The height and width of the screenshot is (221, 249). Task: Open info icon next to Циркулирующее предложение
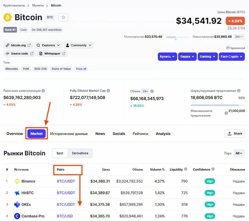click(239, 91)
